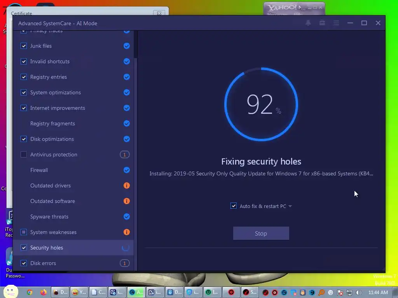
Task: Uncheck the Invalid shortcuts checkbox
Action: [x=24, y=61]
